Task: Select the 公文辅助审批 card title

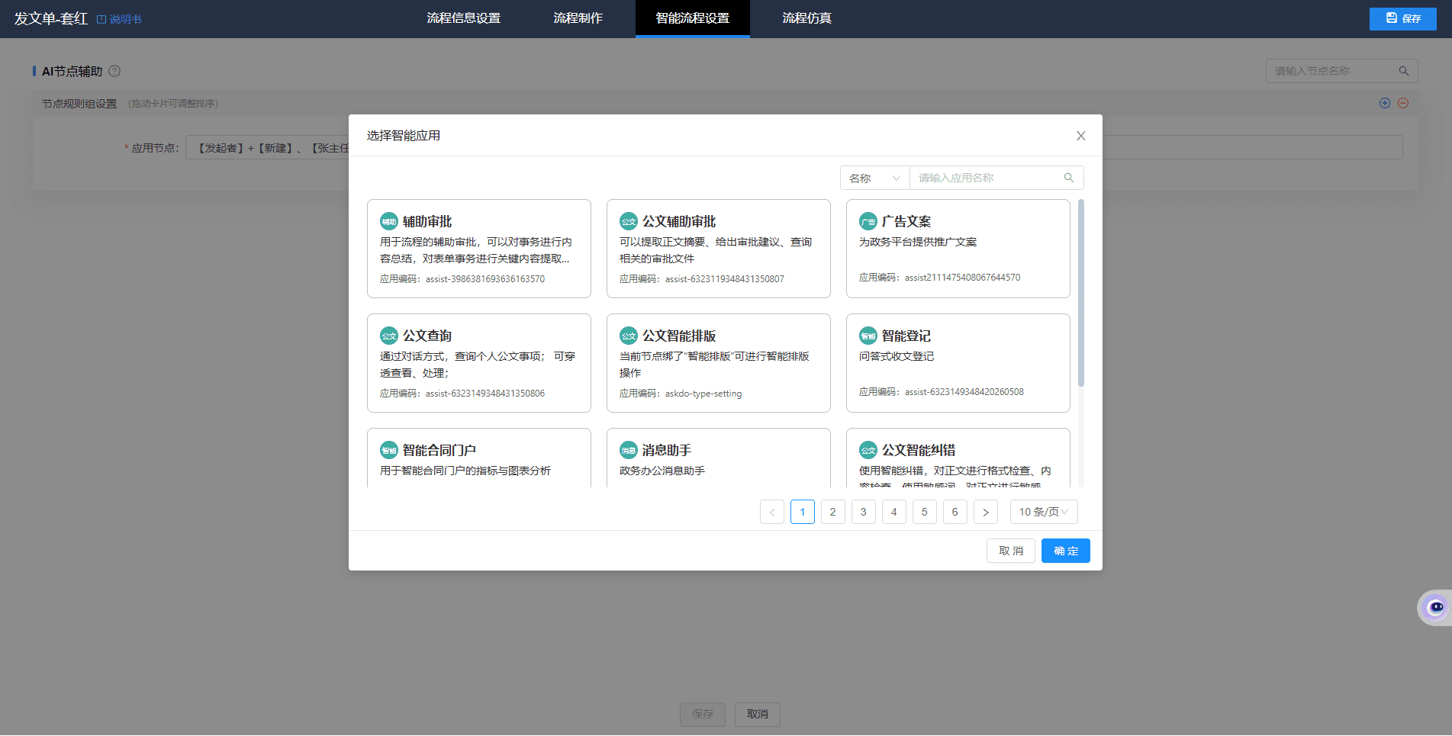Action: [679, 221]
